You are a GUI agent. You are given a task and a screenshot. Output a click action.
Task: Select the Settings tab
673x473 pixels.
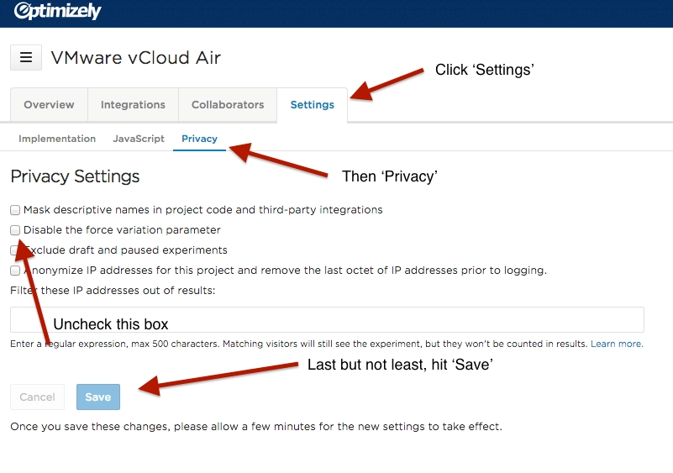[312, 105]
